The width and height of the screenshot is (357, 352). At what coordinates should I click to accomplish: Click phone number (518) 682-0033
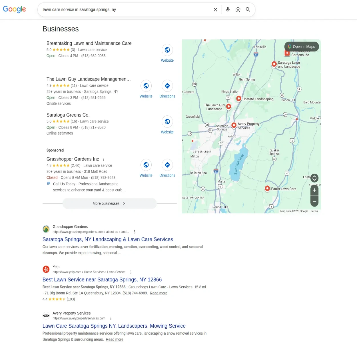click(93, 56)
